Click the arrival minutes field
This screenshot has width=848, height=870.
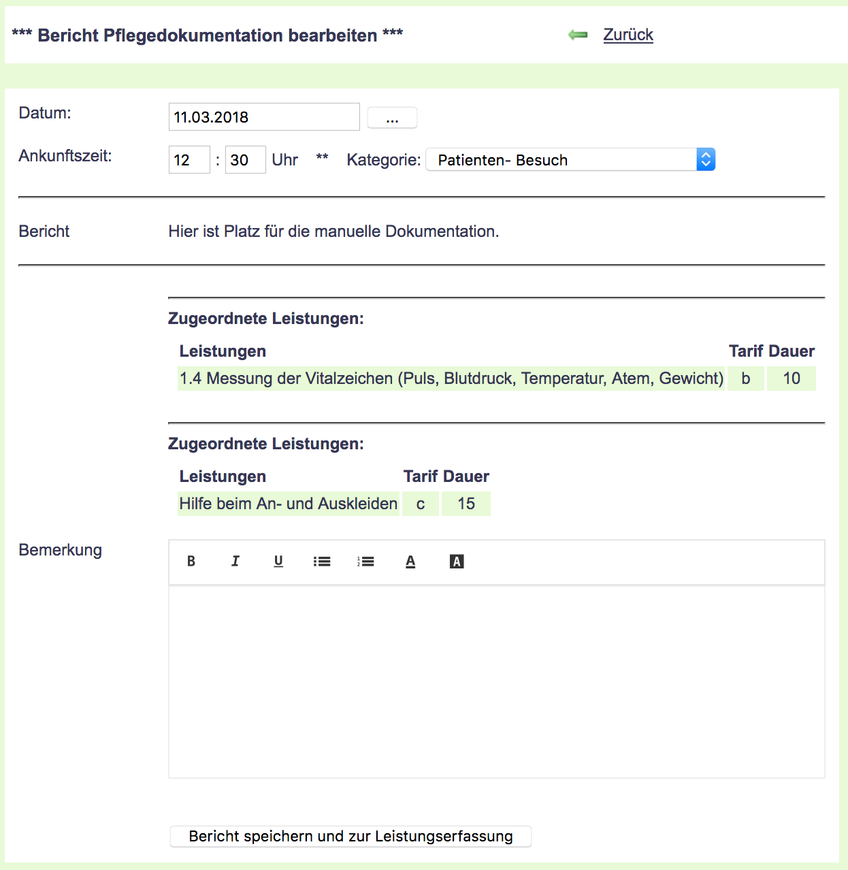[x=245, y=161]
